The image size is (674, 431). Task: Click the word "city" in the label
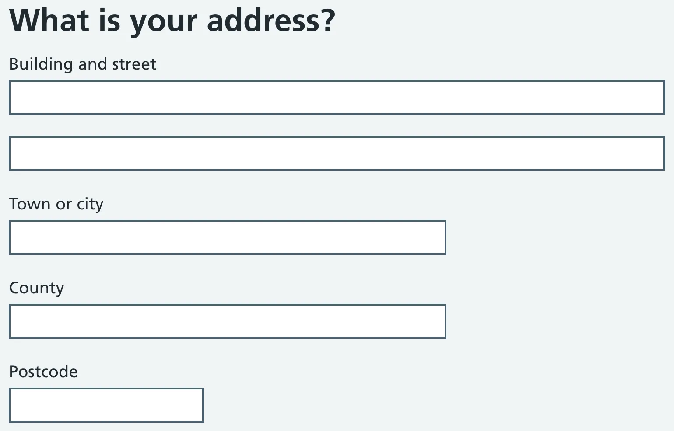[90, 204]
